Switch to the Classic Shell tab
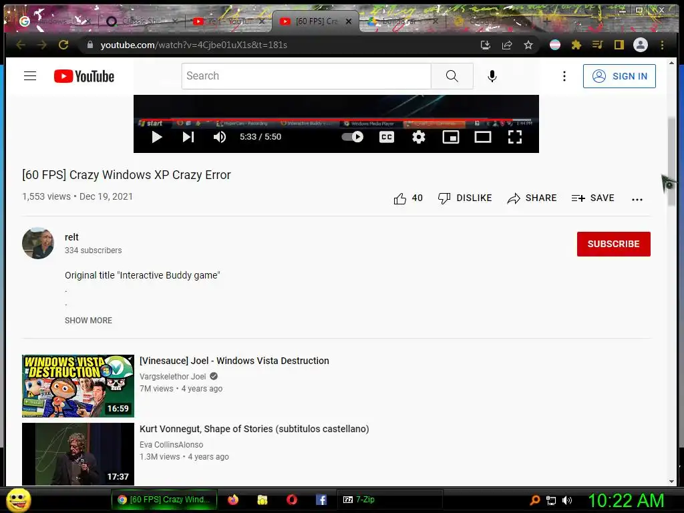Screen dimensions: 684x513 [140, 21]
